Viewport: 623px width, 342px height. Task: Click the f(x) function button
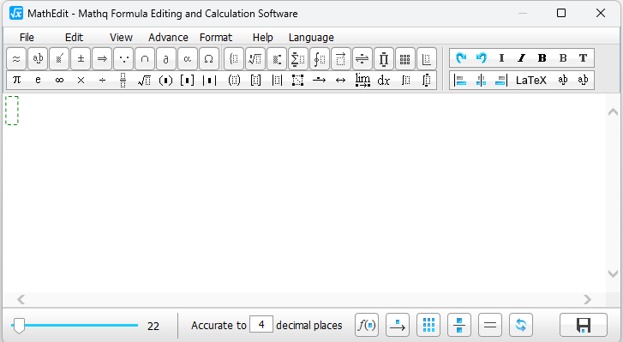tap(366, 326)
